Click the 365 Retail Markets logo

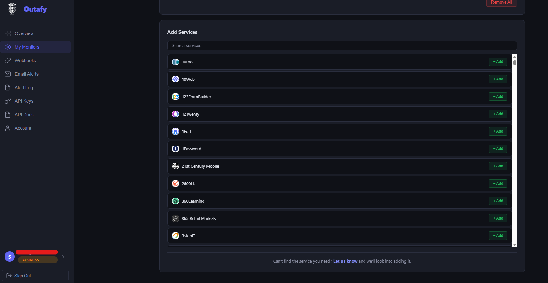(175, 218)
